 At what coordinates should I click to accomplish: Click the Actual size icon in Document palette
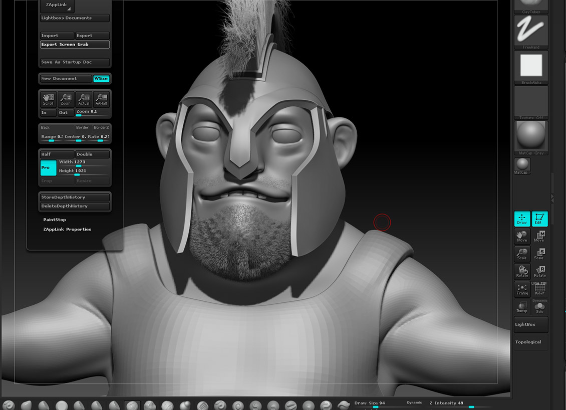tap(84, 99)
